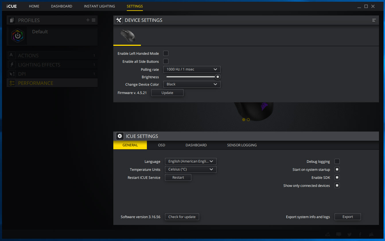Open Dashboard tab in iCUE Settings

tap(196, 145)
